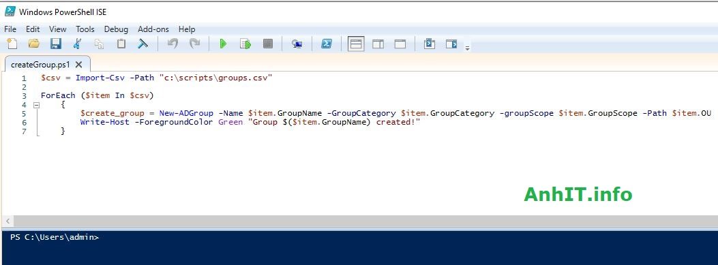The height and width of the screenshot is (265, 718).
Task: Open the Debug menu
Action: coord(116,29)
